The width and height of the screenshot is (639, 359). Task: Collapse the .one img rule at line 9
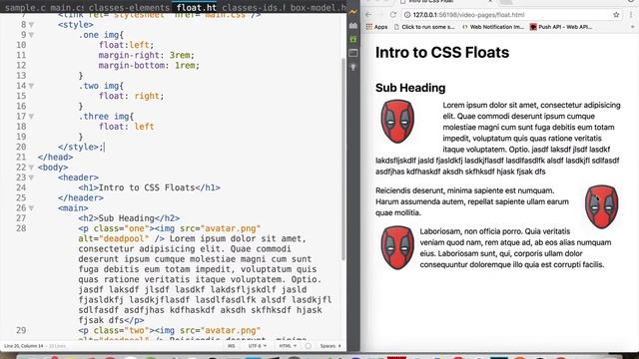click(x=31, y=35)
